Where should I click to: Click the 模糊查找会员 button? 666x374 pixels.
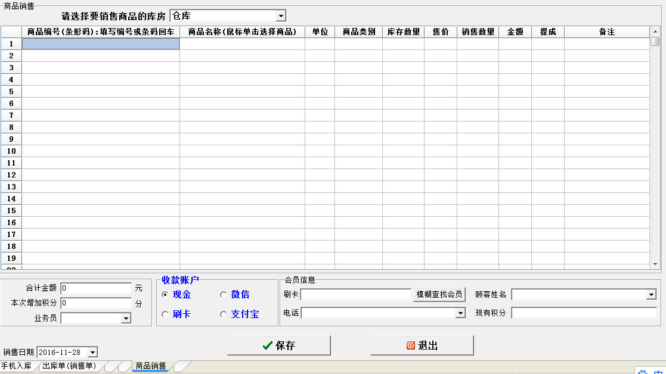click(x=439, y=294)
